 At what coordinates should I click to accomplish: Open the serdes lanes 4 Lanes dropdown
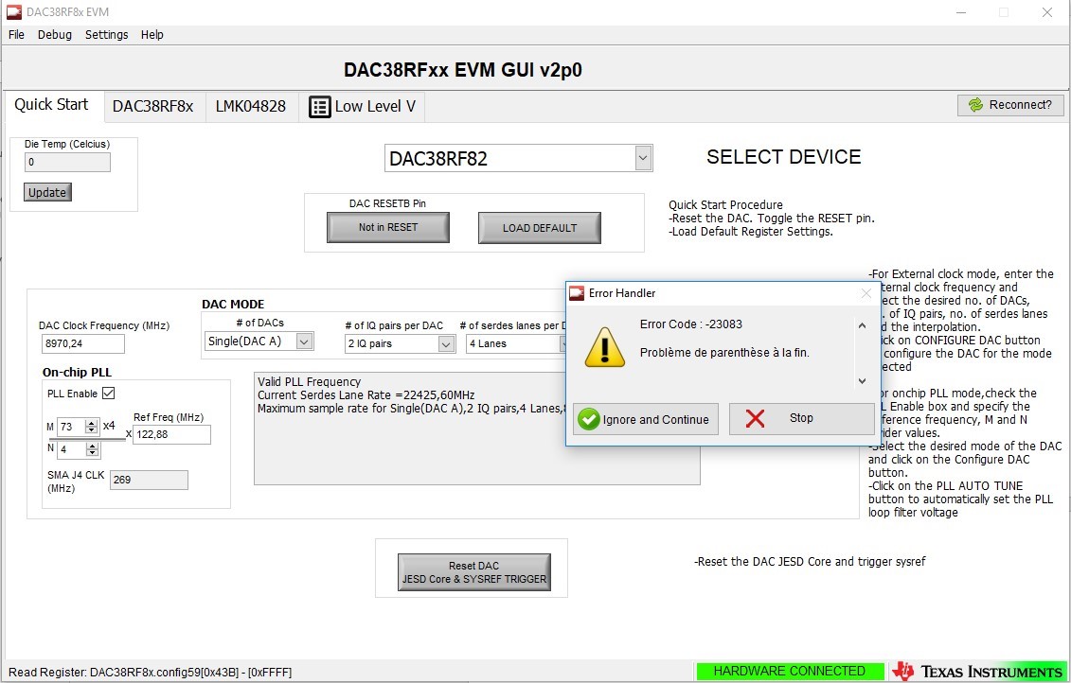562,344
